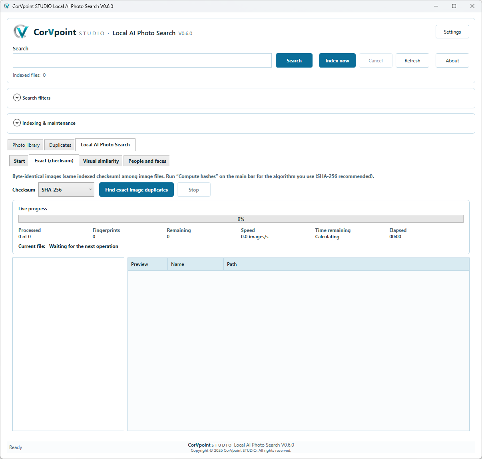Expand the Indexing & maintenance chevron
Viewport: 482px width, 459px height.
tap(17, 123)
